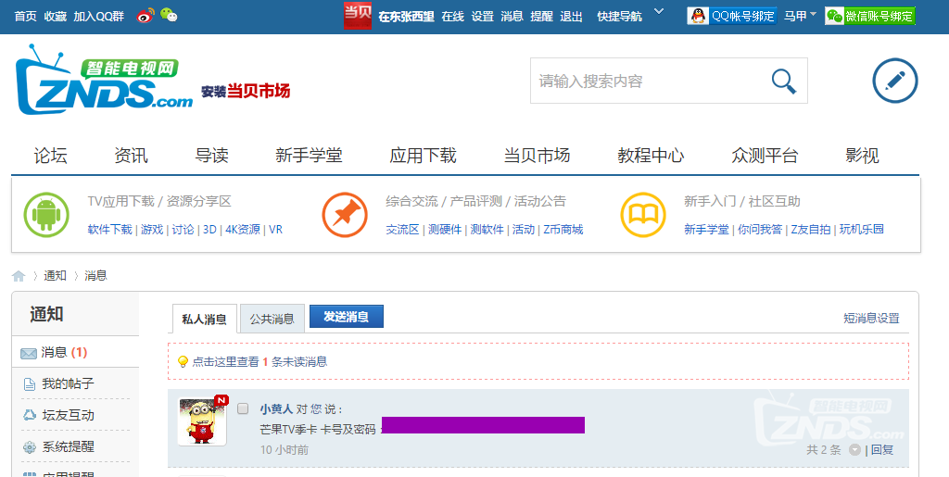
Task: Open the 影视 navigation item
Action: (862, 156)
